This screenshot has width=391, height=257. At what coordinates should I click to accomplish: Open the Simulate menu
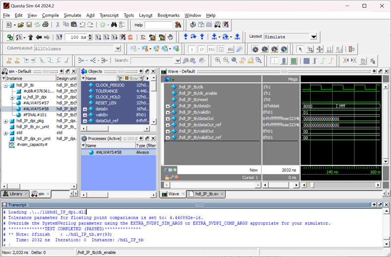pos(72,15)
